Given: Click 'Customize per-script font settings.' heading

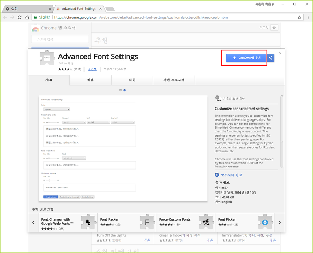Looking at the screenshot, I should [242, 109].
